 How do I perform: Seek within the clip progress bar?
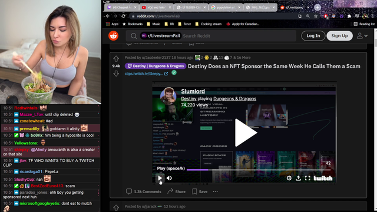(259, 170)
